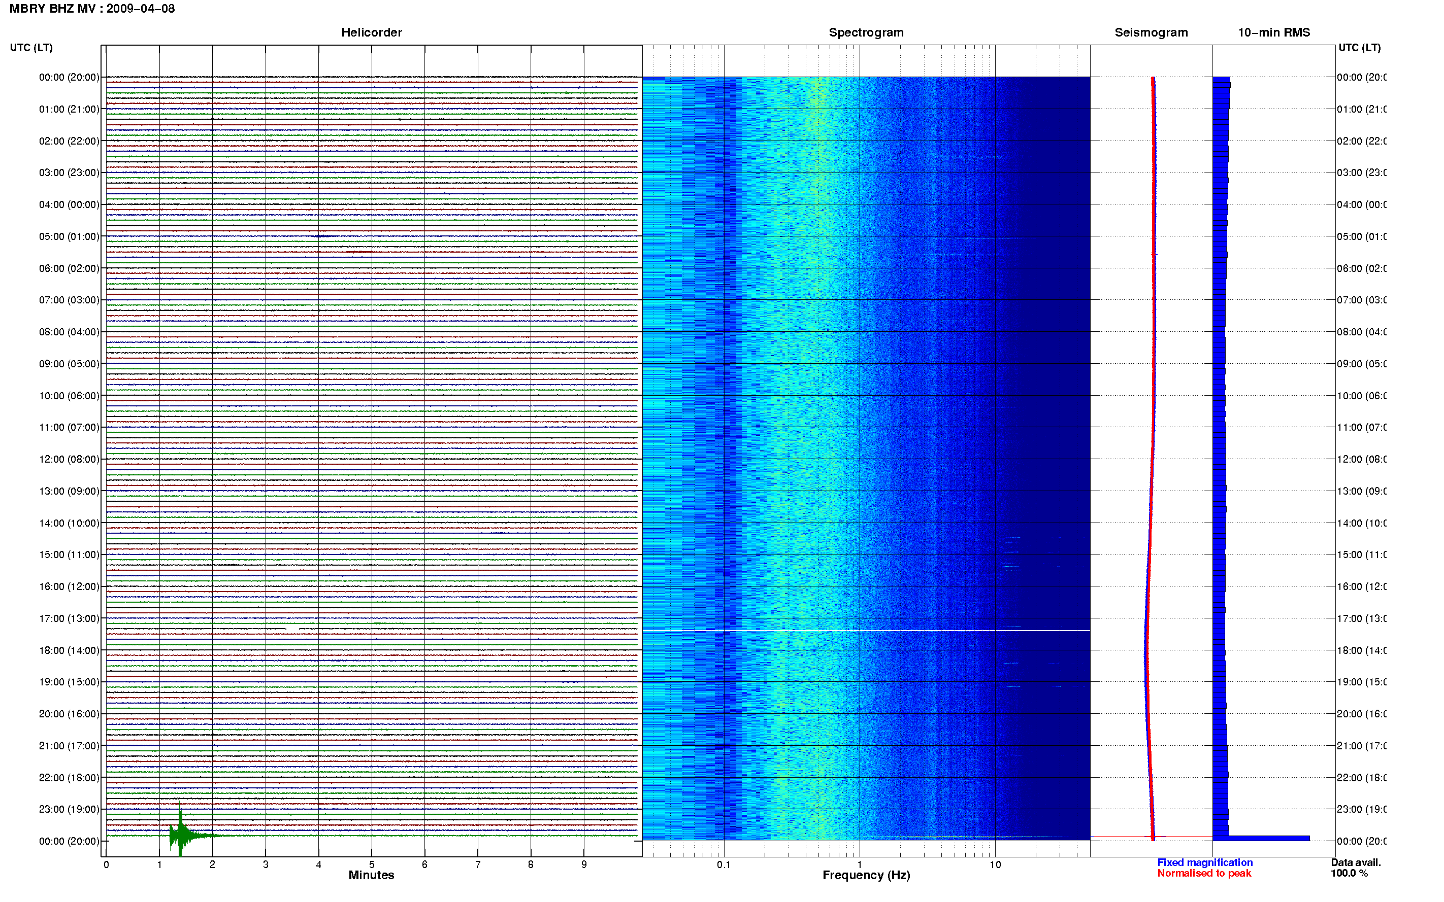This screenshot has height=902, width=1444.
Task: Click the "Data avail." label
Action: (x=1356, y=862)
